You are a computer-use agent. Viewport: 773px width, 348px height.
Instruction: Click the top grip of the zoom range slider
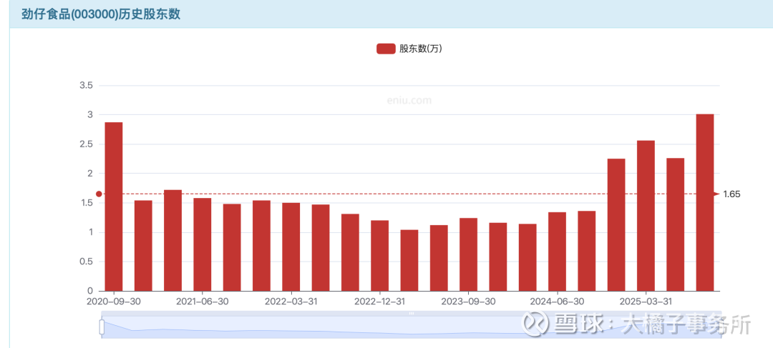click(411, 313)
